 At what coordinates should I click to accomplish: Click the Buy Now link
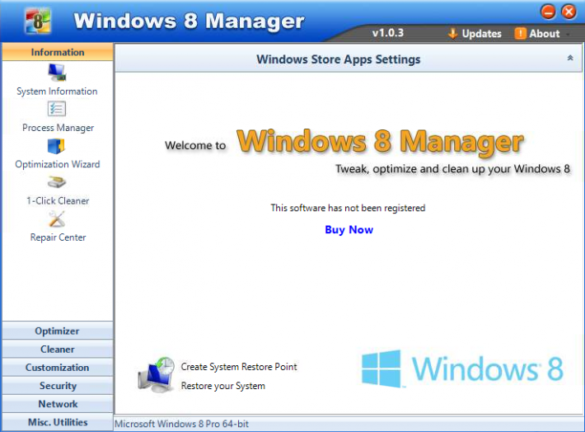pyautogui.click(x=349, y=230)
